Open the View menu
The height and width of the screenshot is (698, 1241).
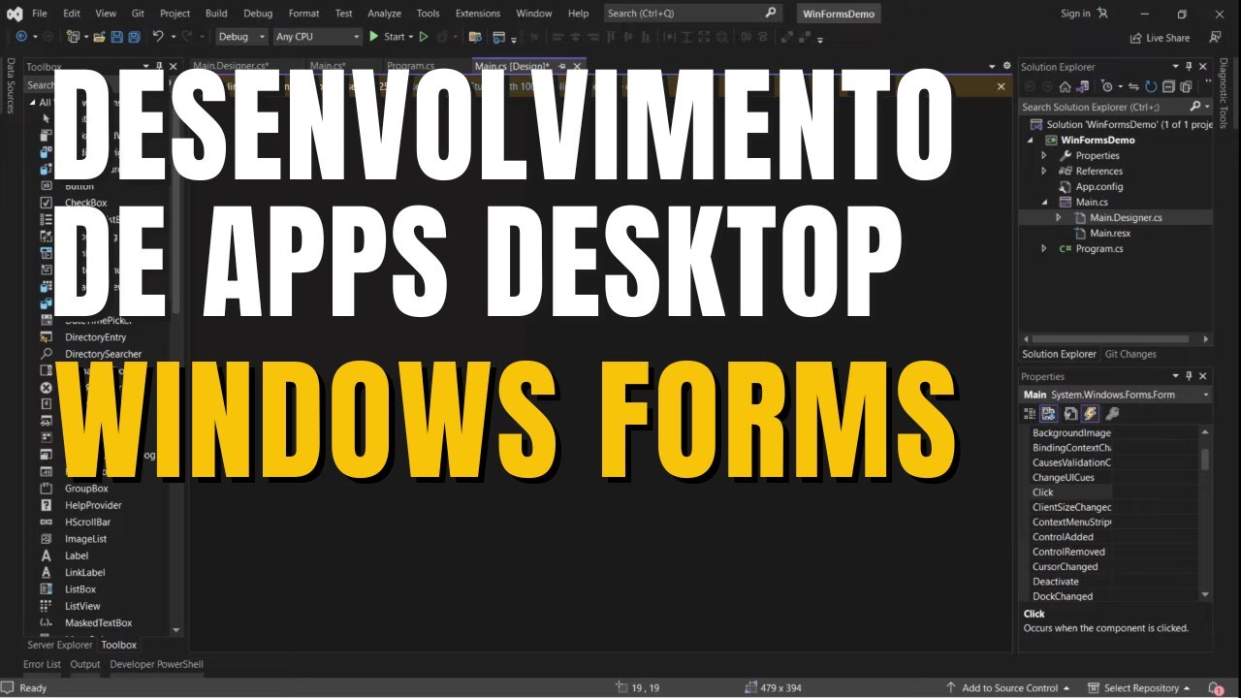(106, 14)
